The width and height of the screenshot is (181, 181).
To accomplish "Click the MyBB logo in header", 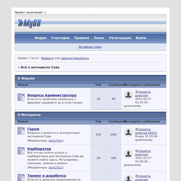I will (29, 23).
